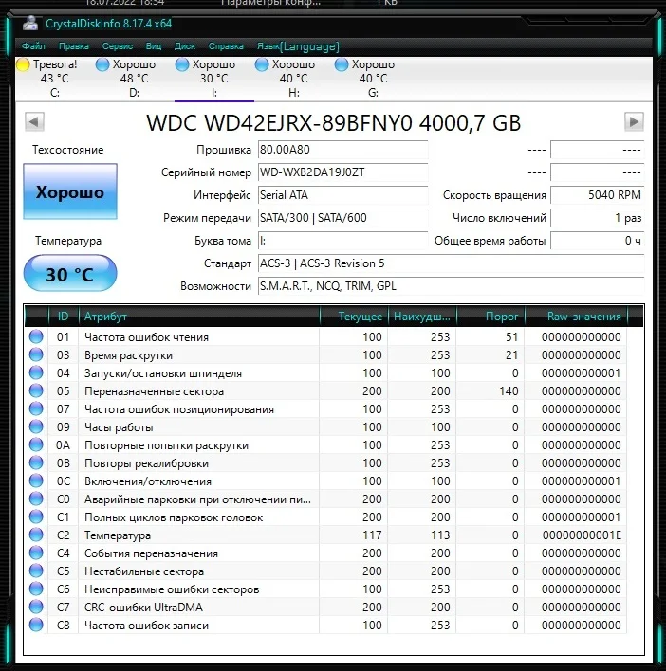Click the Атрибут column header
Screen dimensions: 666x671
[x=199, y=317]
